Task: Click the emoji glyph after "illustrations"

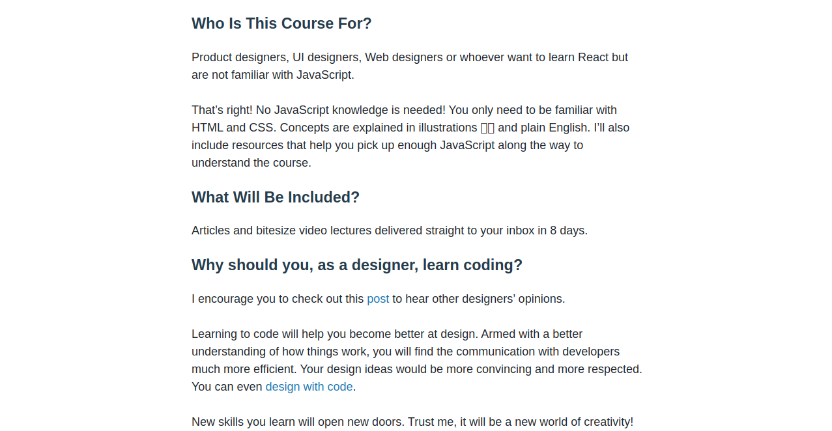Action: (487, 128)
